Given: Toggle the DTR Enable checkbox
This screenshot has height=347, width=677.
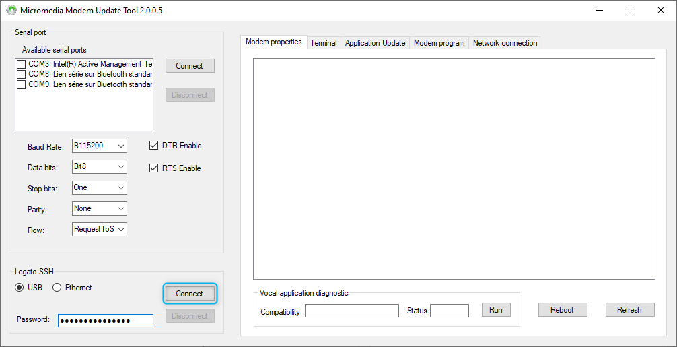Looking at the screenshot, I should 154,146.
